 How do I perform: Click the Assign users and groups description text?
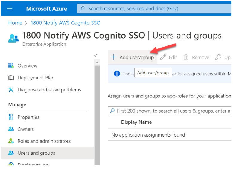click(169, 96)
